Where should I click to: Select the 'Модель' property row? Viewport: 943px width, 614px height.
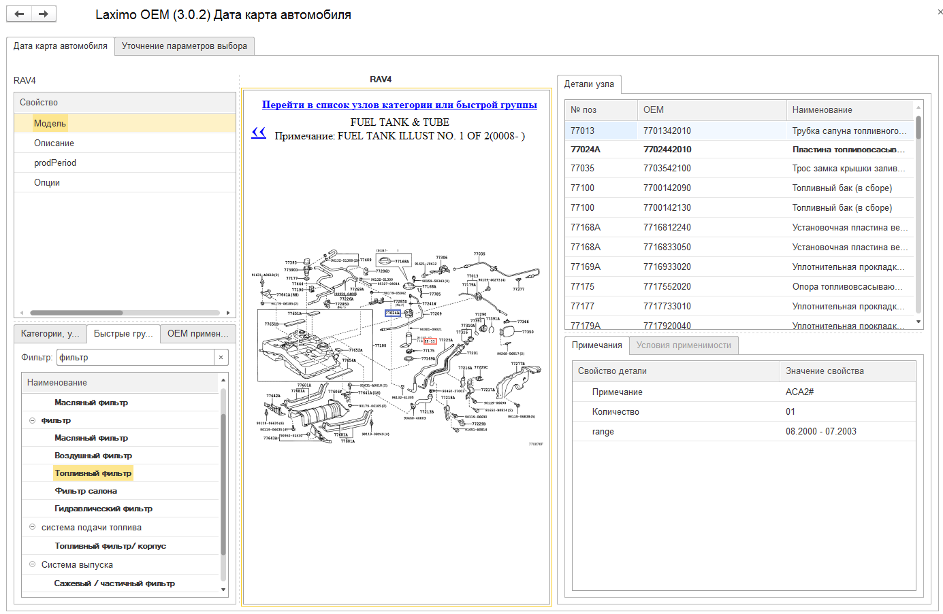pos(125,123)
